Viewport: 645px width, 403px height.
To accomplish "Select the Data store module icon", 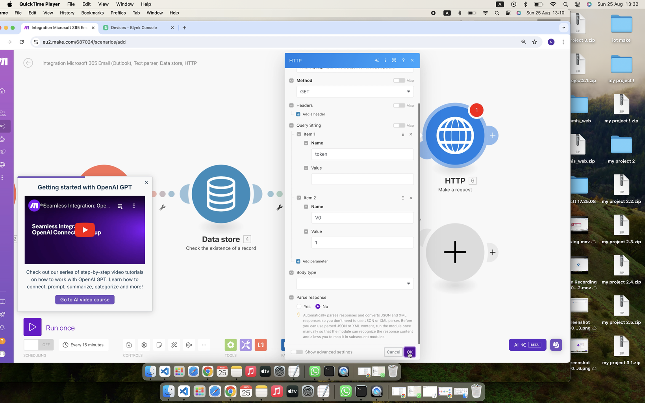I will coord(221,194).
